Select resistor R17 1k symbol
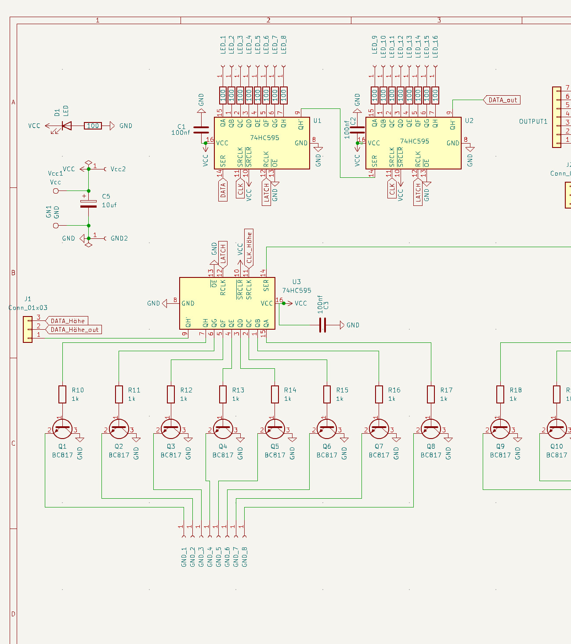The width and height of the screenshot is (571, 644). coord(431,394)
